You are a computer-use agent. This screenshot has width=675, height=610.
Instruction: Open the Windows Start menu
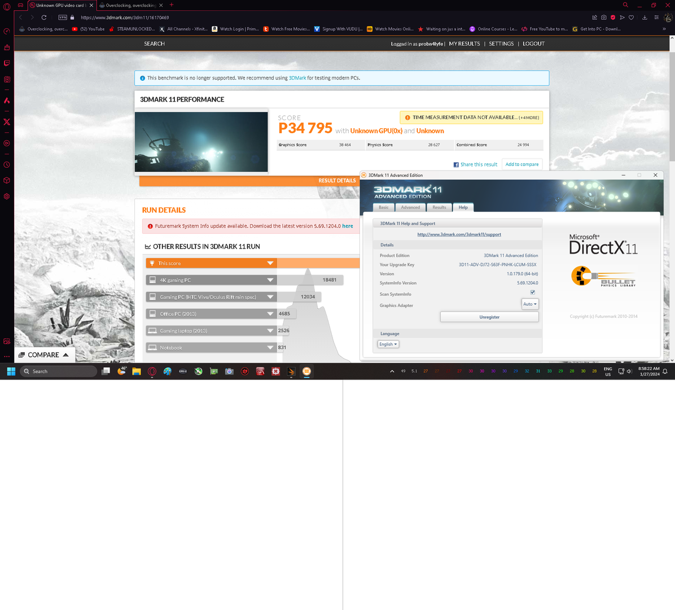(11, 371)
